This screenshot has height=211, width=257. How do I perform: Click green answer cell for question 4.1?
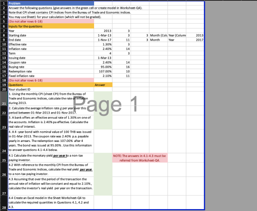pos(103,158)
